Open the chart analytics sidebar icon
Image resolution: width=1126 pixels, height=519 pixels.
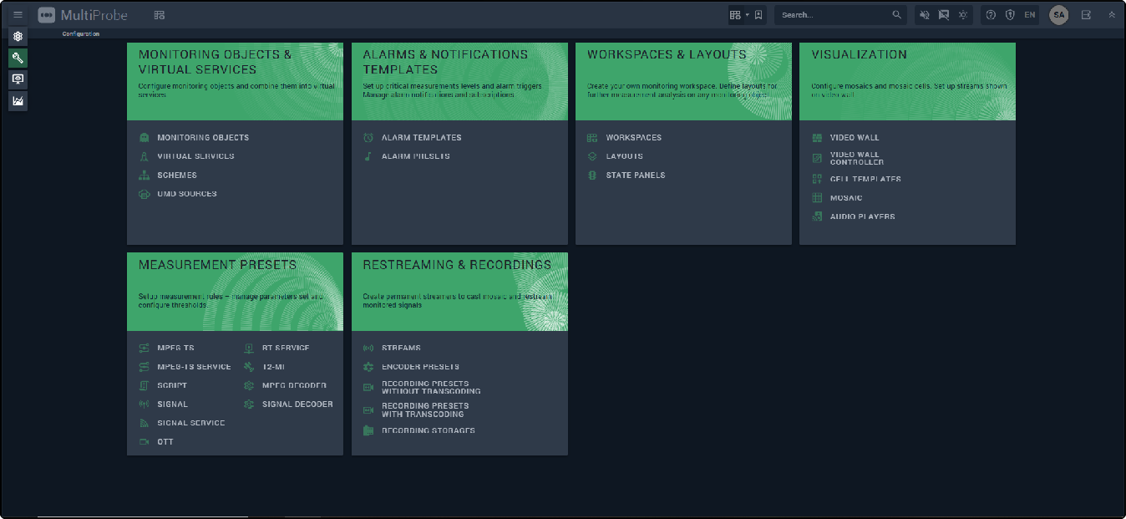[18, 101]
